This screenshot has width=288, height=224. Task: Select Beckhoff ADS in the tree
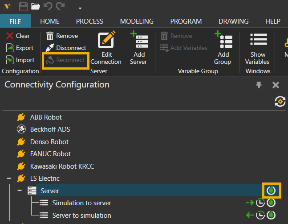coord(50,129)
